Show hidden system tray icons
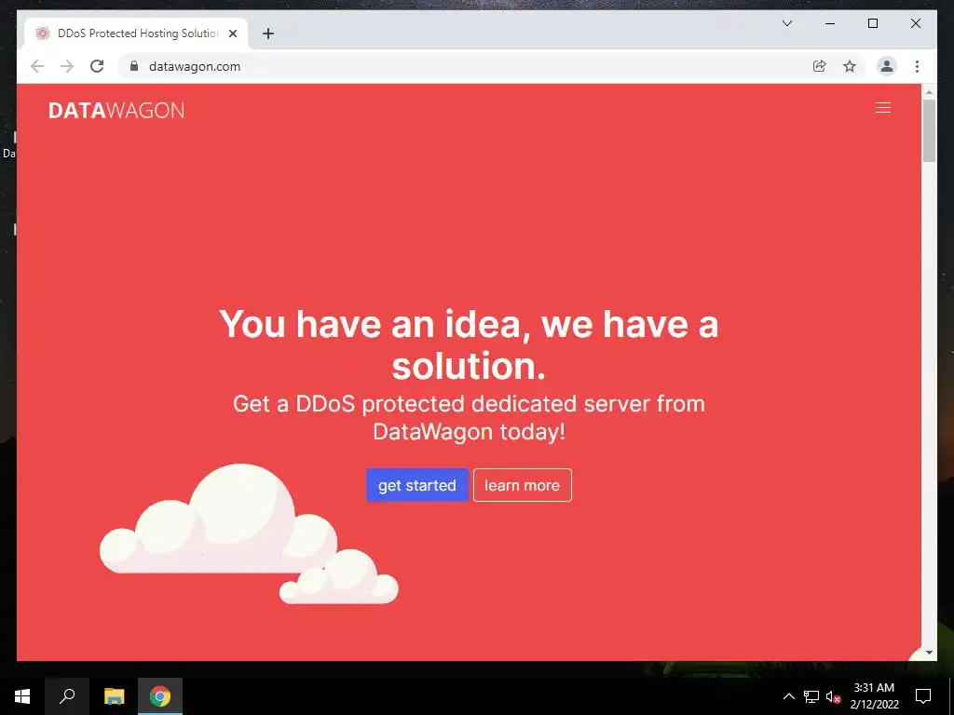954x715 pixels. 788,696
